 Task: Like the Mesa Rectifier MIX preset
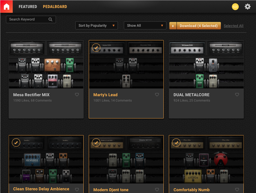[77, 95]
